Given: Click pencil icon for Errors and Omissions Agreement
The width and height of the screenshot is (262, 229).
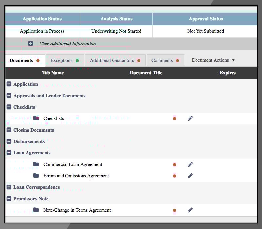Looking at the screenshot, I should click(x=190, y=176).
